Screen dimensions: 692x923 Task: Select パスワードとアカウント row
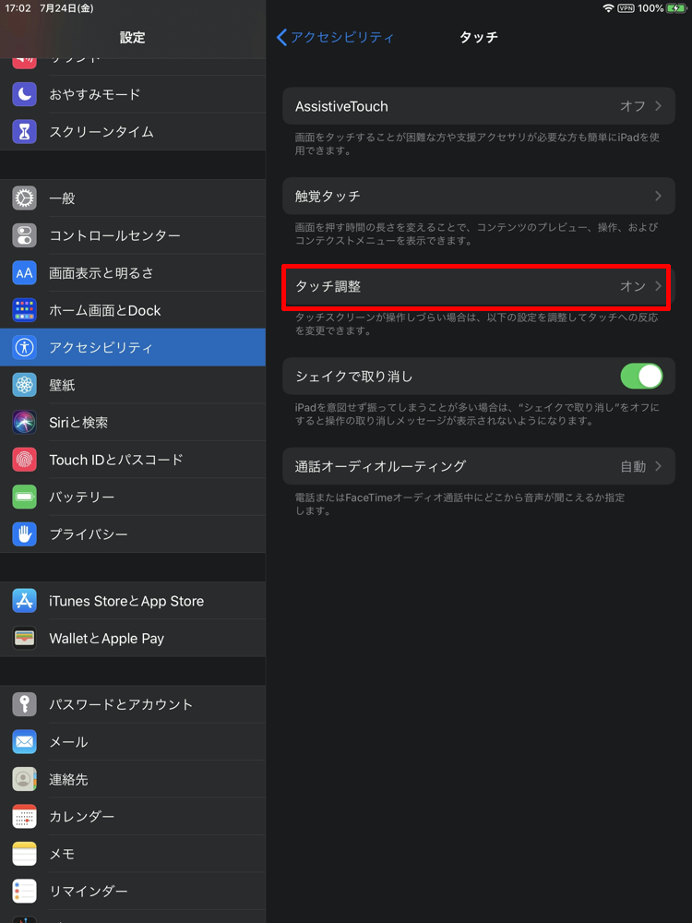(132, 704)
